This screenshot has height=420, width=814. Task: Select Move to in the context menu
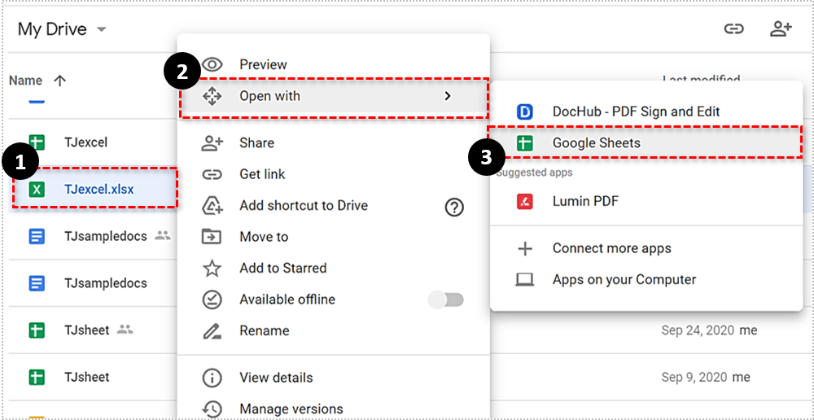[x=264, y=237]
